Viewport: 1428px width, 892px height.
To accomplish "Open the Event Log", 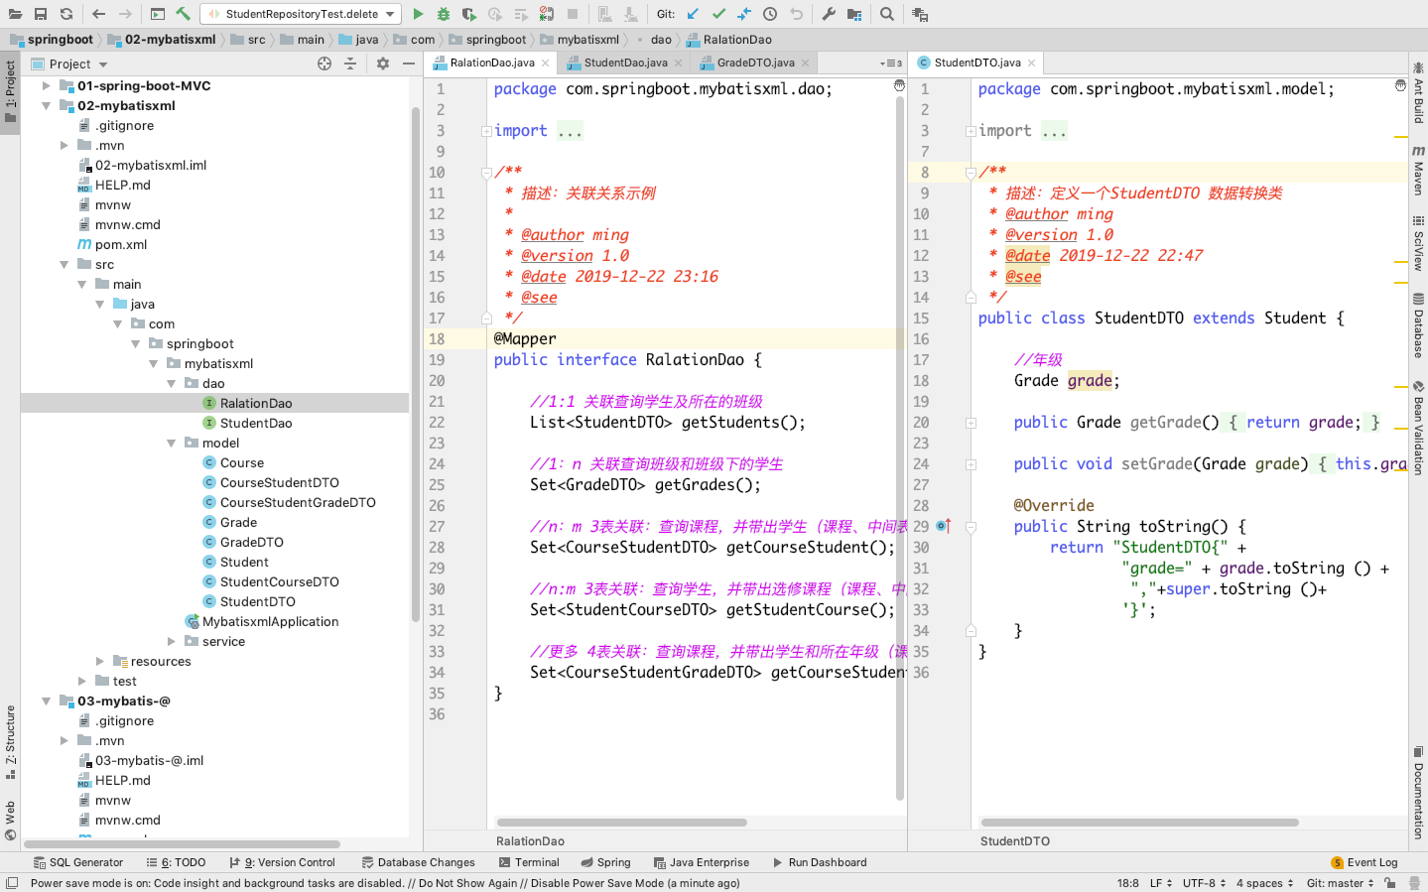I will pyautogui.click(x=1364, y=862).
